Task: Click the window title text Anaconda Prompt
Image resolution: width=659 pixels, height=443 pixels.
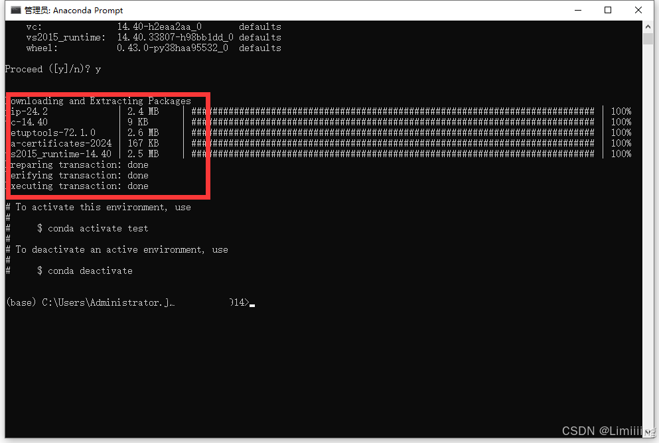Action: [x=88, y=11]
